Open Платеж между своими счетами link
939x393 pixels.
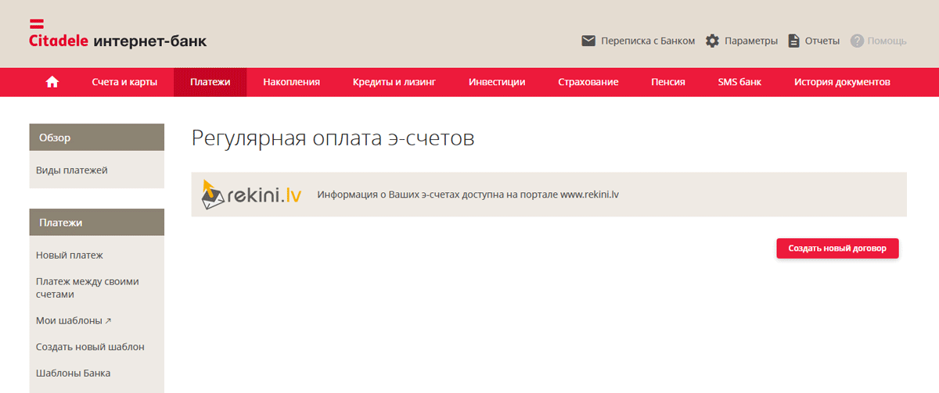tap(87, 288)
